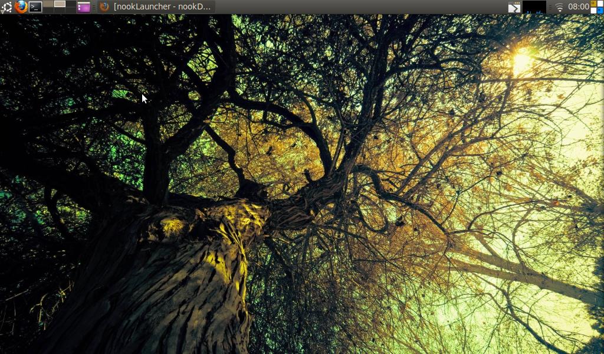Click the panel handle left of taskbar
The height and width of the screenshot is (354, 604).
94,7
